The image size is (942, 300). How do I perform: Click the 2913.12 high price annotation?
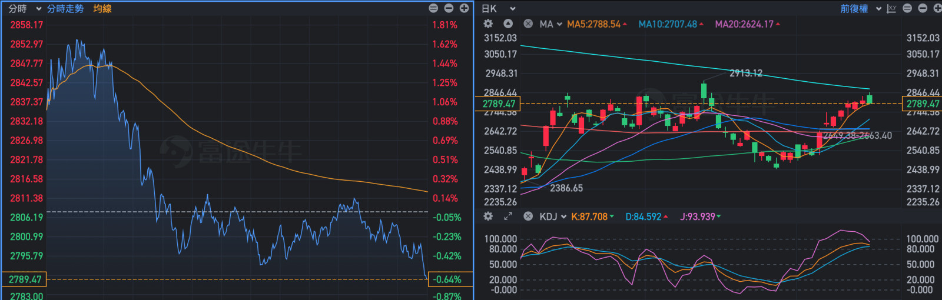(x=746, y=73)
